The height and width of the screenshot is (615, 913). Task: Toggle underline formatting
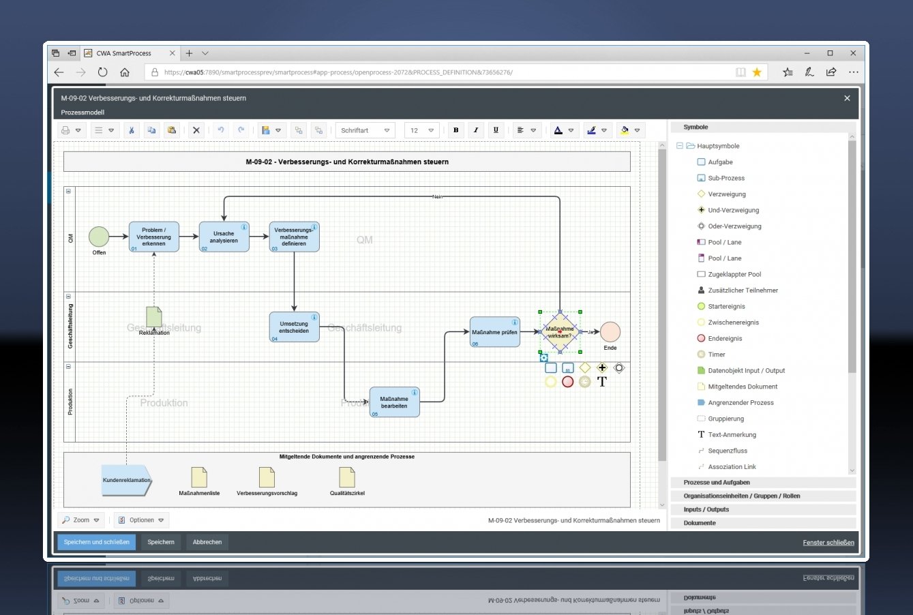496,130
